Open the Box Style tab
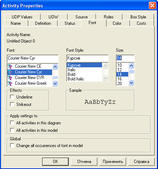 pyautogui.click(x=138, y=17)
